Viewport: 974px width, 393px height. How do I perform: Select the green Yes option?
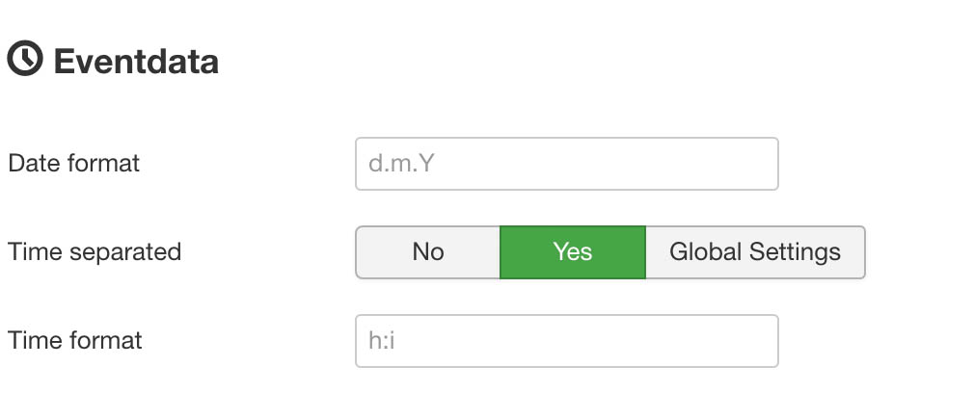pos(573,252)
